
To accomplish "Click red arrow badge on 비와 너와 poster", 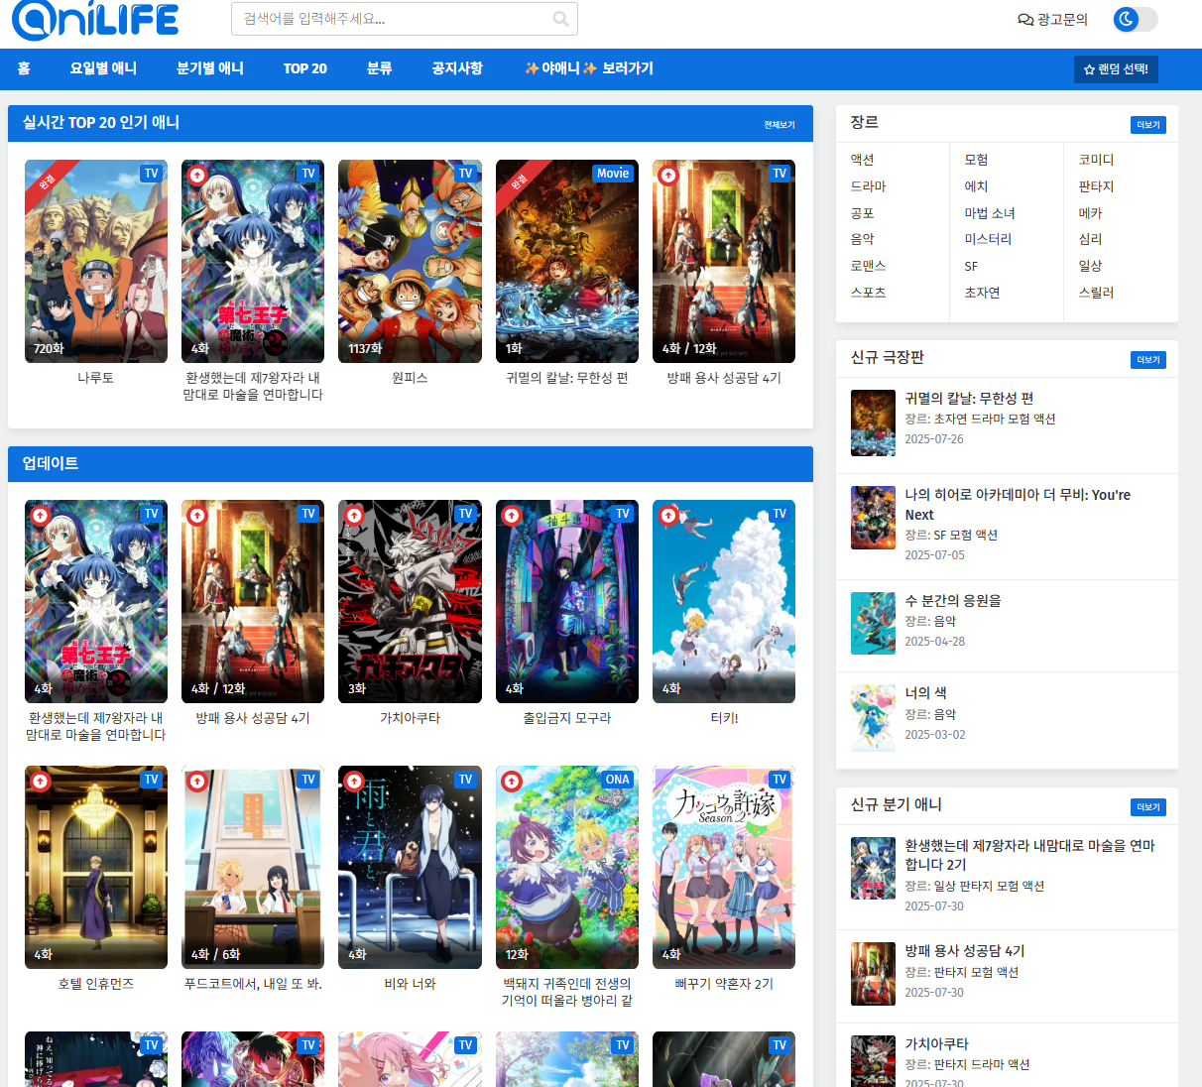I will point(354,782).
